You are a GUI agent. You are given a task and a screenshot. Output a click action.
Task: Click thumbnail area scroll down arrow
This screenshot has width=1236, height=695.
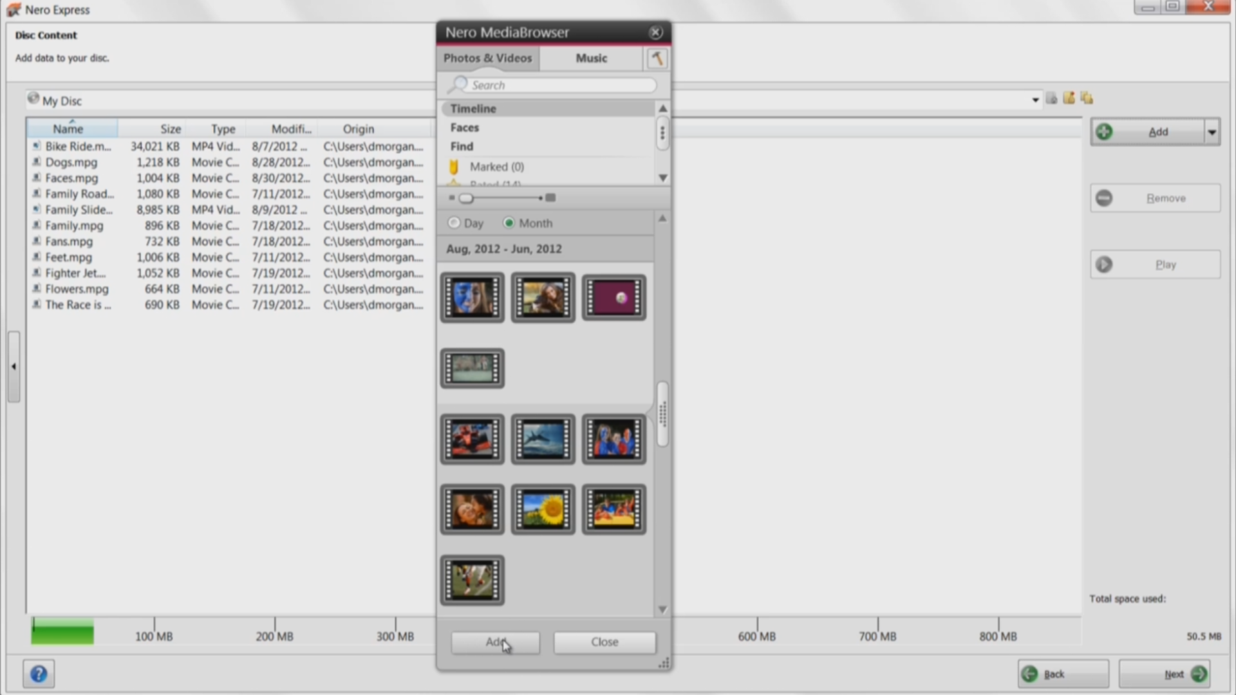662,609
